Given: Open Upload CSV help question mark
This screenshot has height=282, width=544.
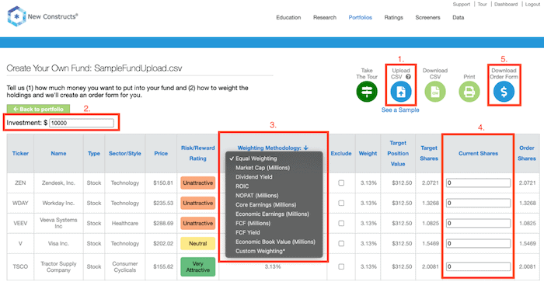Looking at the screenshot, I should click(x=408, y=77).
